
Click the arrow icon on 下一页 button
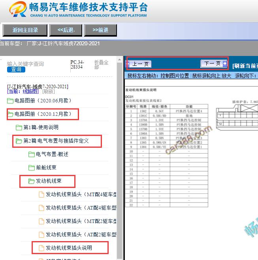224,63
